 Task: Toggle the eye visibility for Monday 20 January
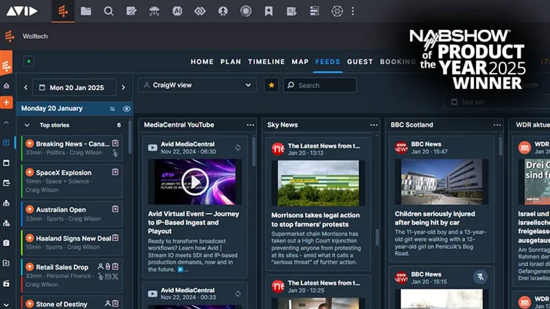(127, 109)
